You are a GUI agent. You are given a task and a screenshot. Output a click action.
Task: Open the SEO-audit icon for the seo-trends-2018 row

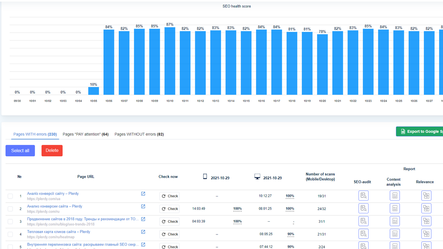click(x=363, y=221)
